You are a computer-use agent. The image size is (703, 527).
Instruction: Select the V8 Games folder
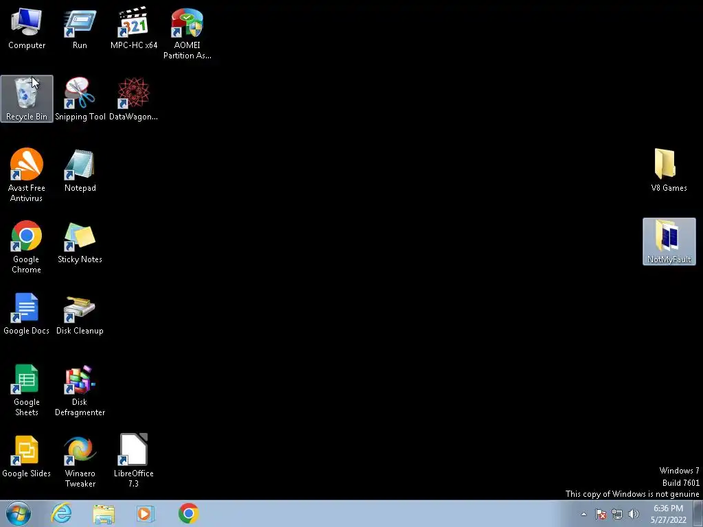click(669, 170)
